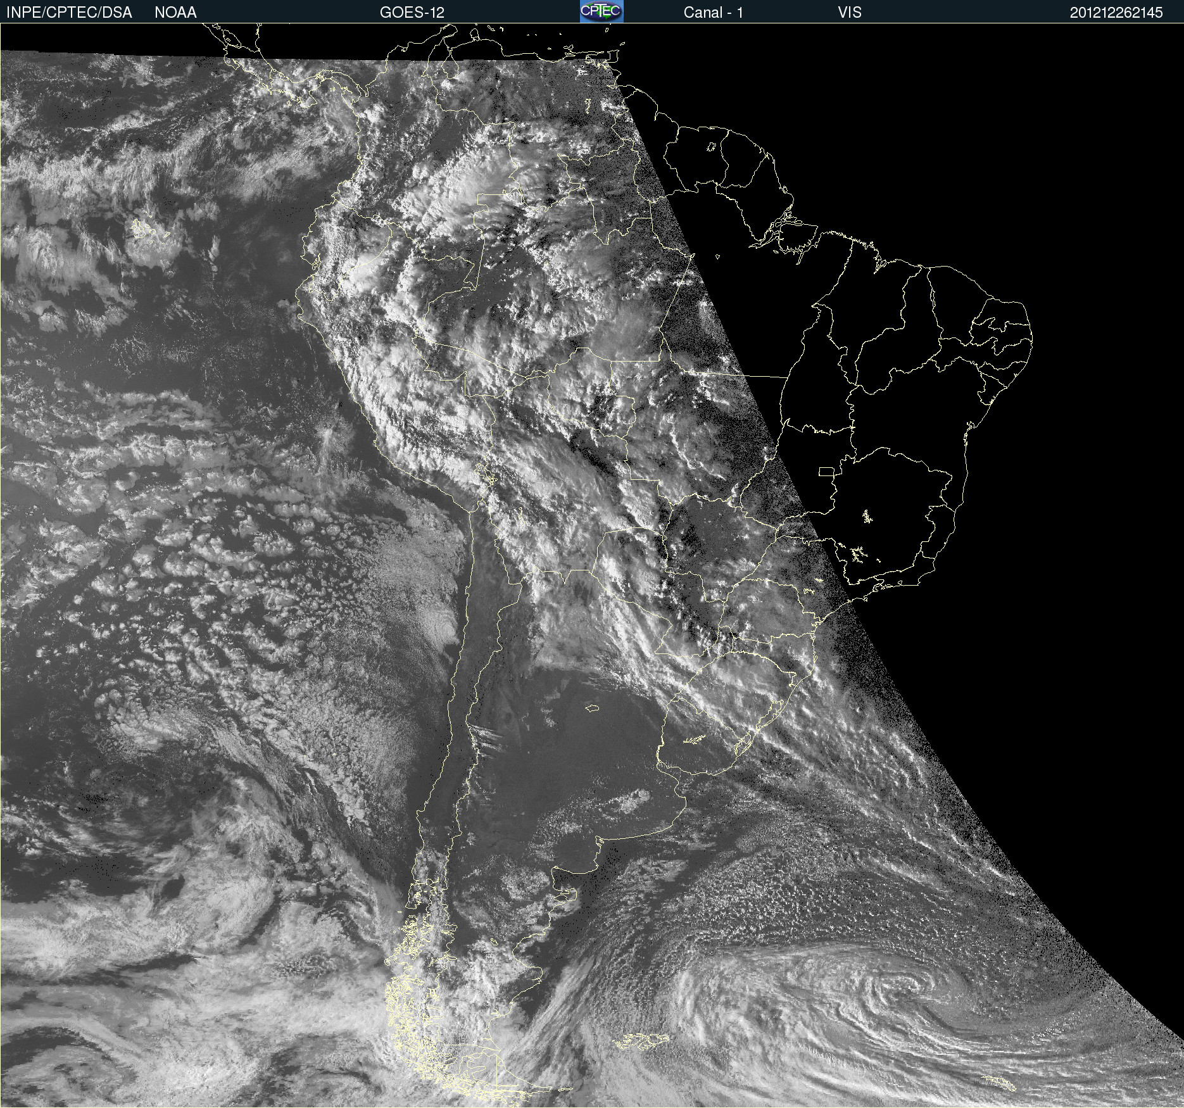Click the VIS channel label
The height and width of the screenshot is (1108, 1184).
point(850,13)
